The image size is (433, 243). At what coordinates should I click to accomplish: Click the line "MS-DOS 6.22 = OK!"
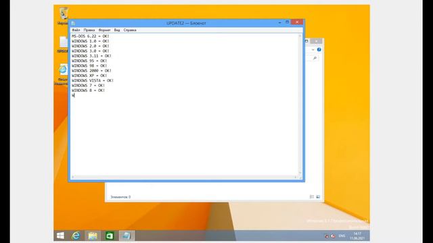(x=90, y=36)
